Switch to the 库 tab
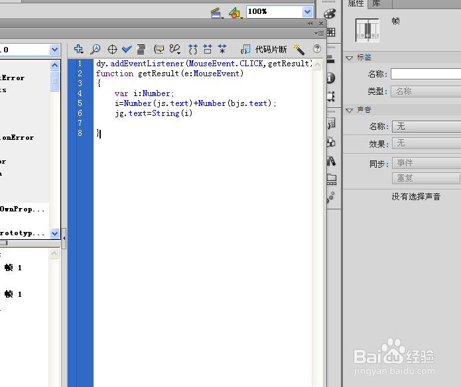The width and height of the screenshot is (461, 387). [377, 4]
